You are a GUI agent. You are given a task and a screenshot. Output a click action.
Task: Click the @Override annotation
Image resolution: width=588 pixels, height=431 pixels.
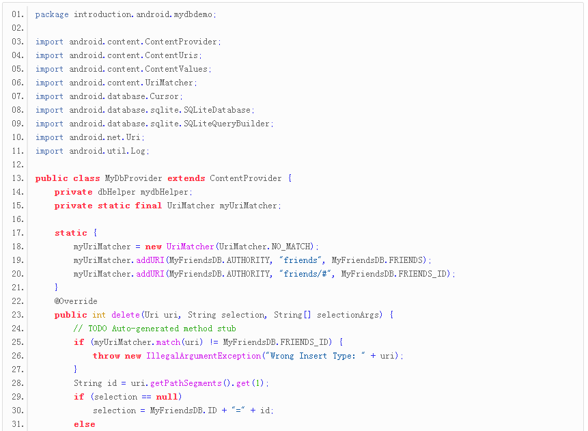(x=76, y=301)
